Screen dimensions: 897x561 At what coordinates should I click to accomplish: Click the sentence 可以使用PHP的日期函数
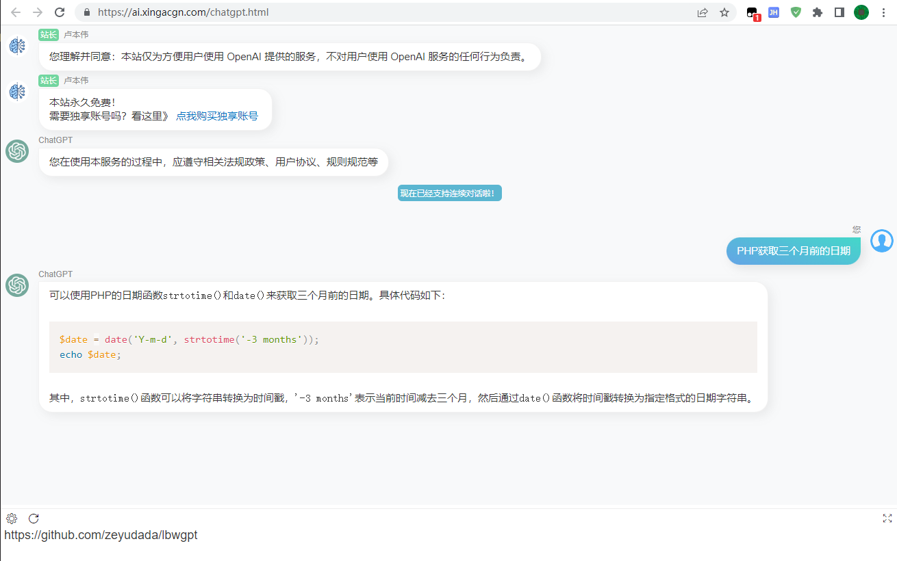pos(247,296)
